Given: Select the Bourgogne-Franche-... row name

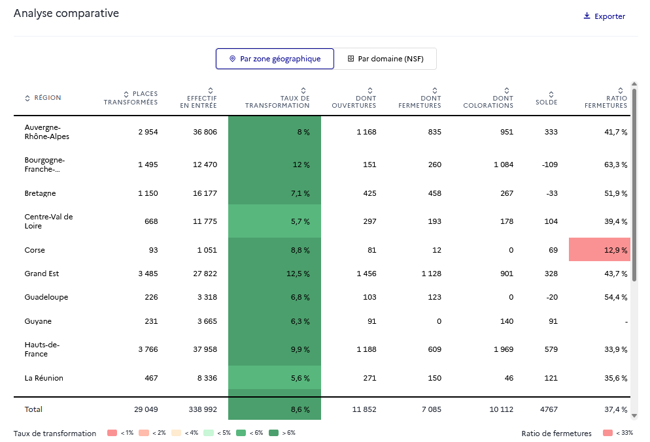Looking at the screenshot, I should coord(44,165).
